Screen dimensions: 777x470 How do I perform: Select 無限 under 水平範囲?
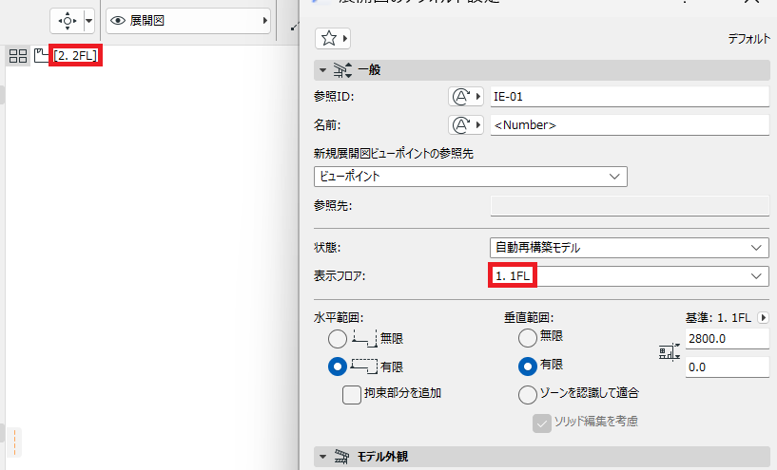pyautogui.click(x=338, y=339)
